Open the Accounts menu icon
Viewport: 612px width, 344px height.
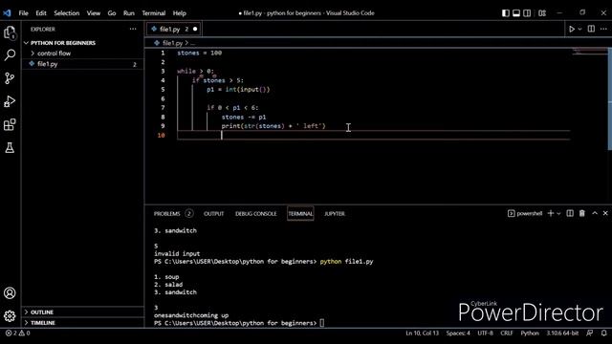[x=10, y=293]
